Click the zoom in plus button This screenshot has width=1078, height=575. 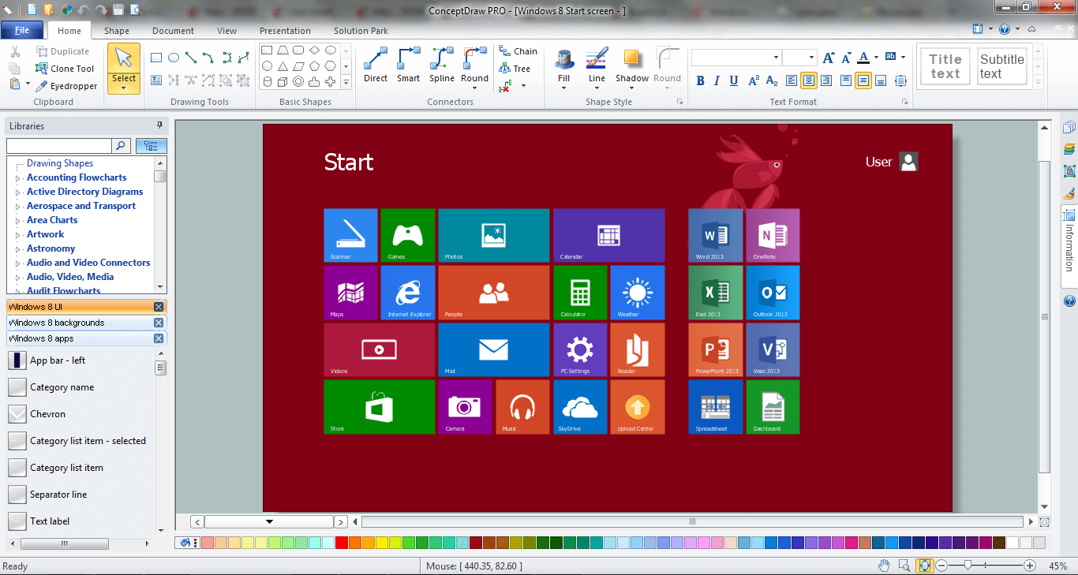pyautogui.click(x=1030, y=566)
